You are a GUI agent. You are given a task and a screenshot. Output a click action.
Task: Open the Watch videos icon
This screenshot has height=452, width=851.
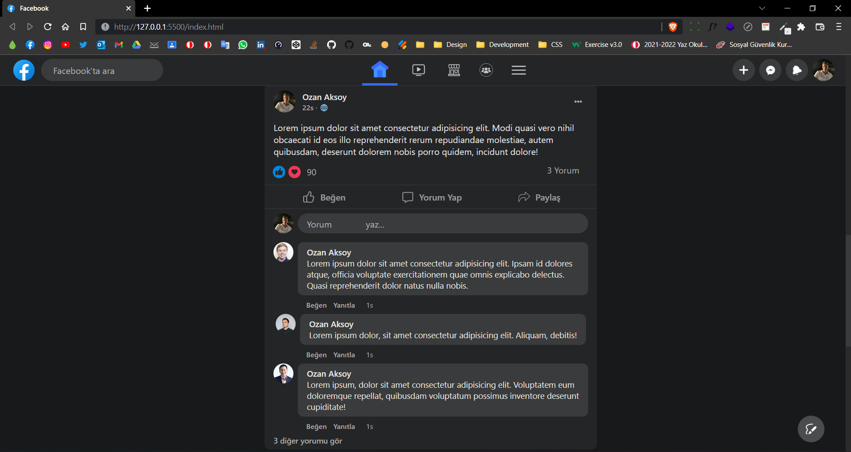[418, 70]
